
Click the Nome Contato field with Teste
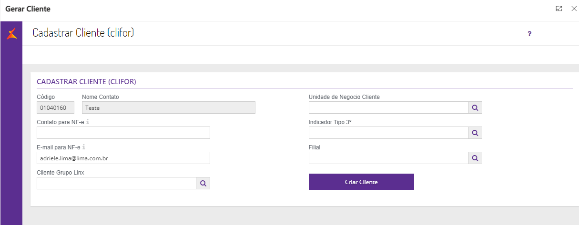(x=168, y=108)
